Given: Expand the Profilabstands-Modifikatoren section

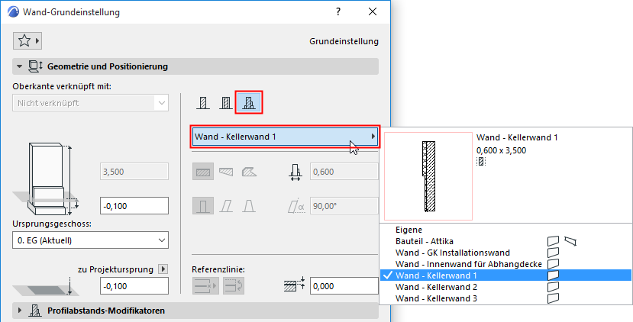Looking at the screenshot, I should pos(19,311).
